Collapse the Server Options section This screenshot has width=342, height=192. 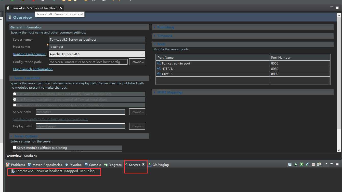point(12,136)
